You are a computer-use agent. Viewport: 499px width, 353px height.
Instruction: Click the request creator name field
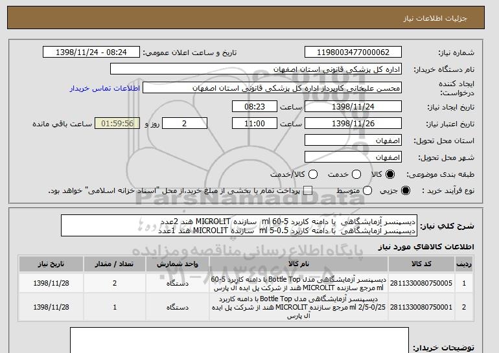point(272,88)
